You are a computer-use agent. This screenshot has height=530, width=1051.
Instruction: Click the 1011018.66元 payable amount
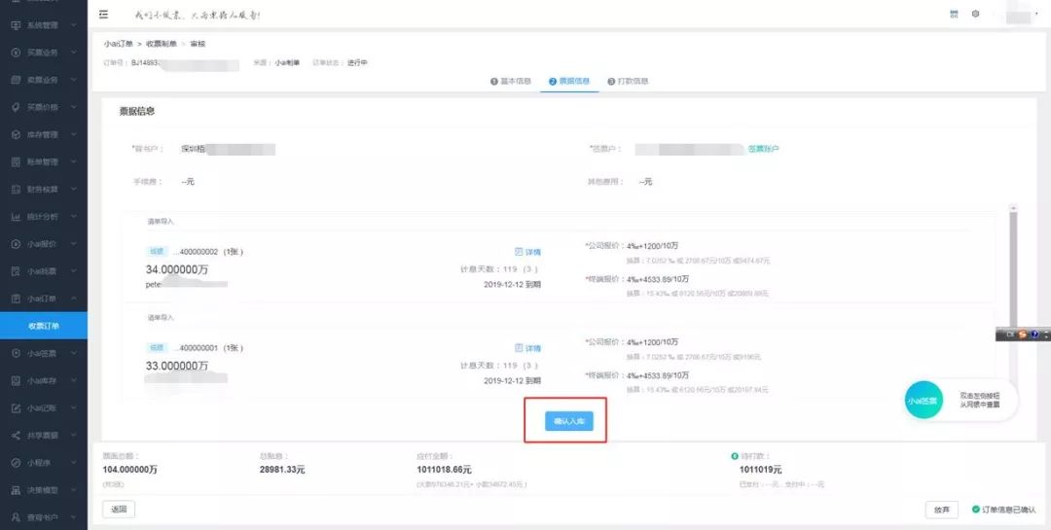(x=444, y=470)
